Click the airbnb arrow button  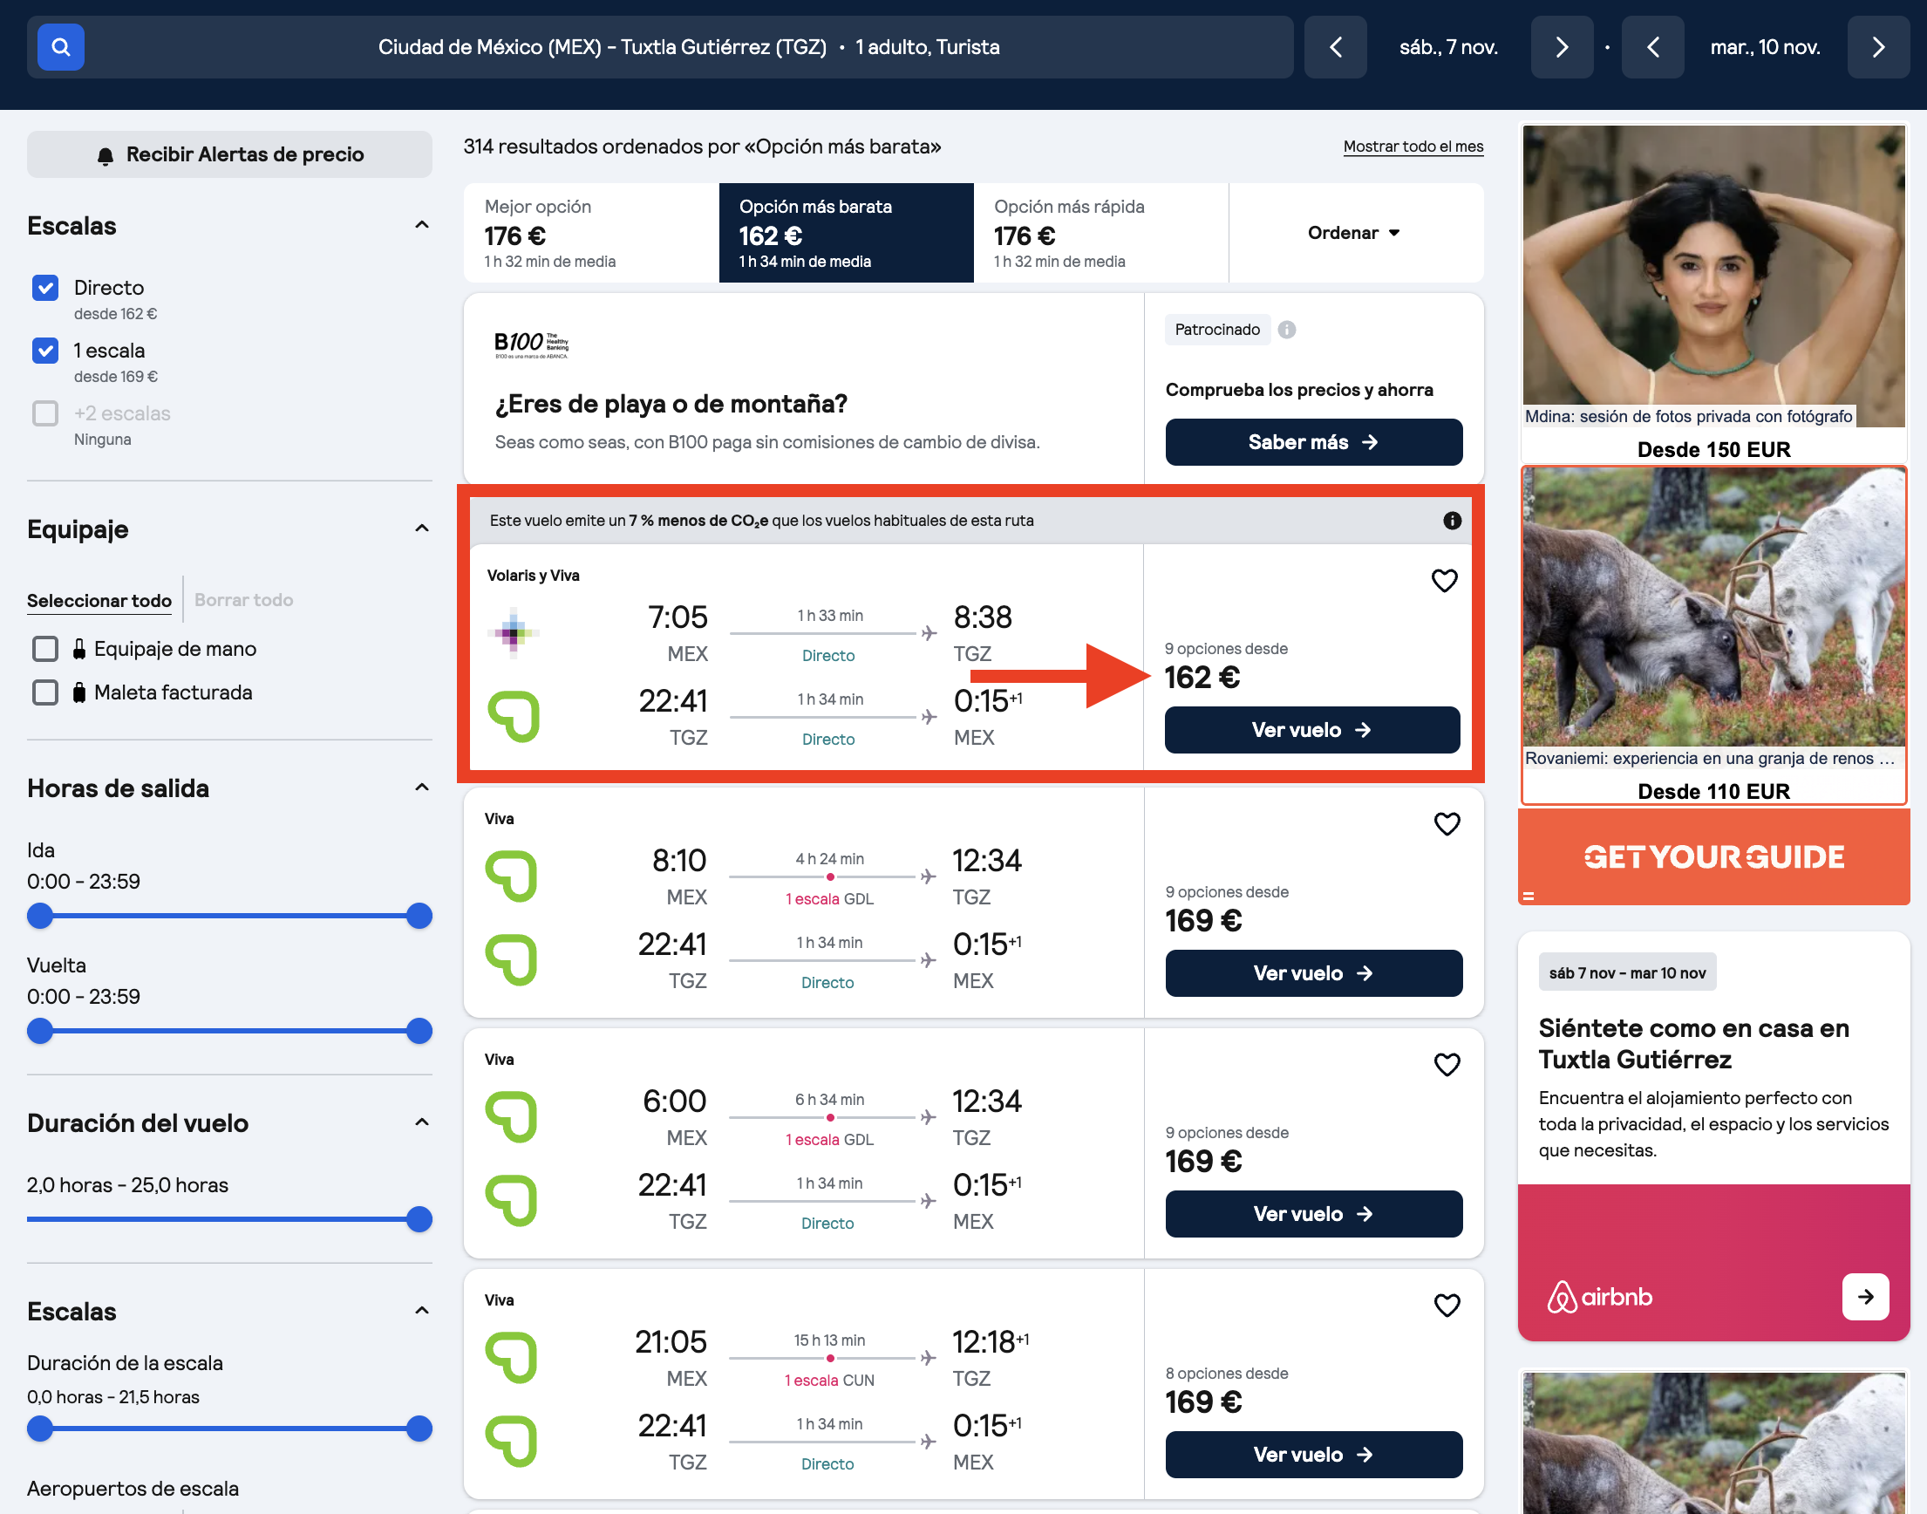1865,1297
